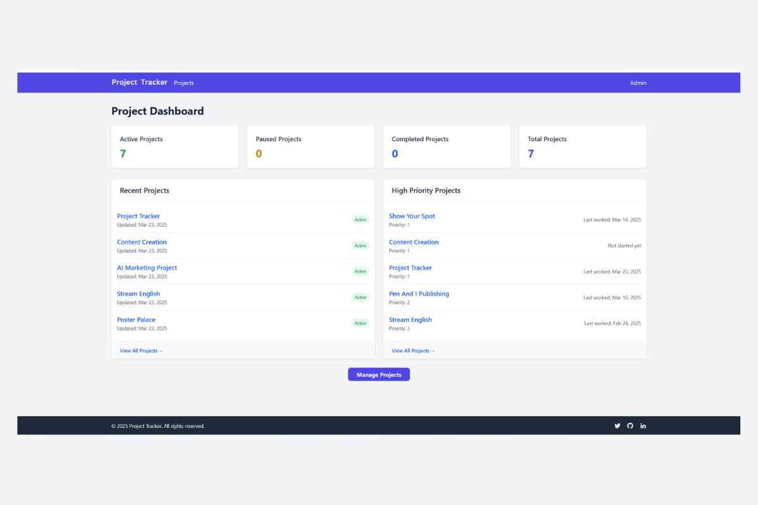Click View All Projects under High Priority Projects
This screenshot has width=758, height=505.
pos(413,350)
